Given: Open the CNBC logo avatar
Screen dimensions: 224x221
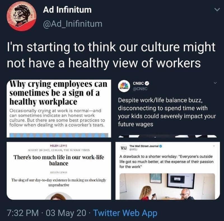Looking at the screenshot, I should click(x=124, y=86).
